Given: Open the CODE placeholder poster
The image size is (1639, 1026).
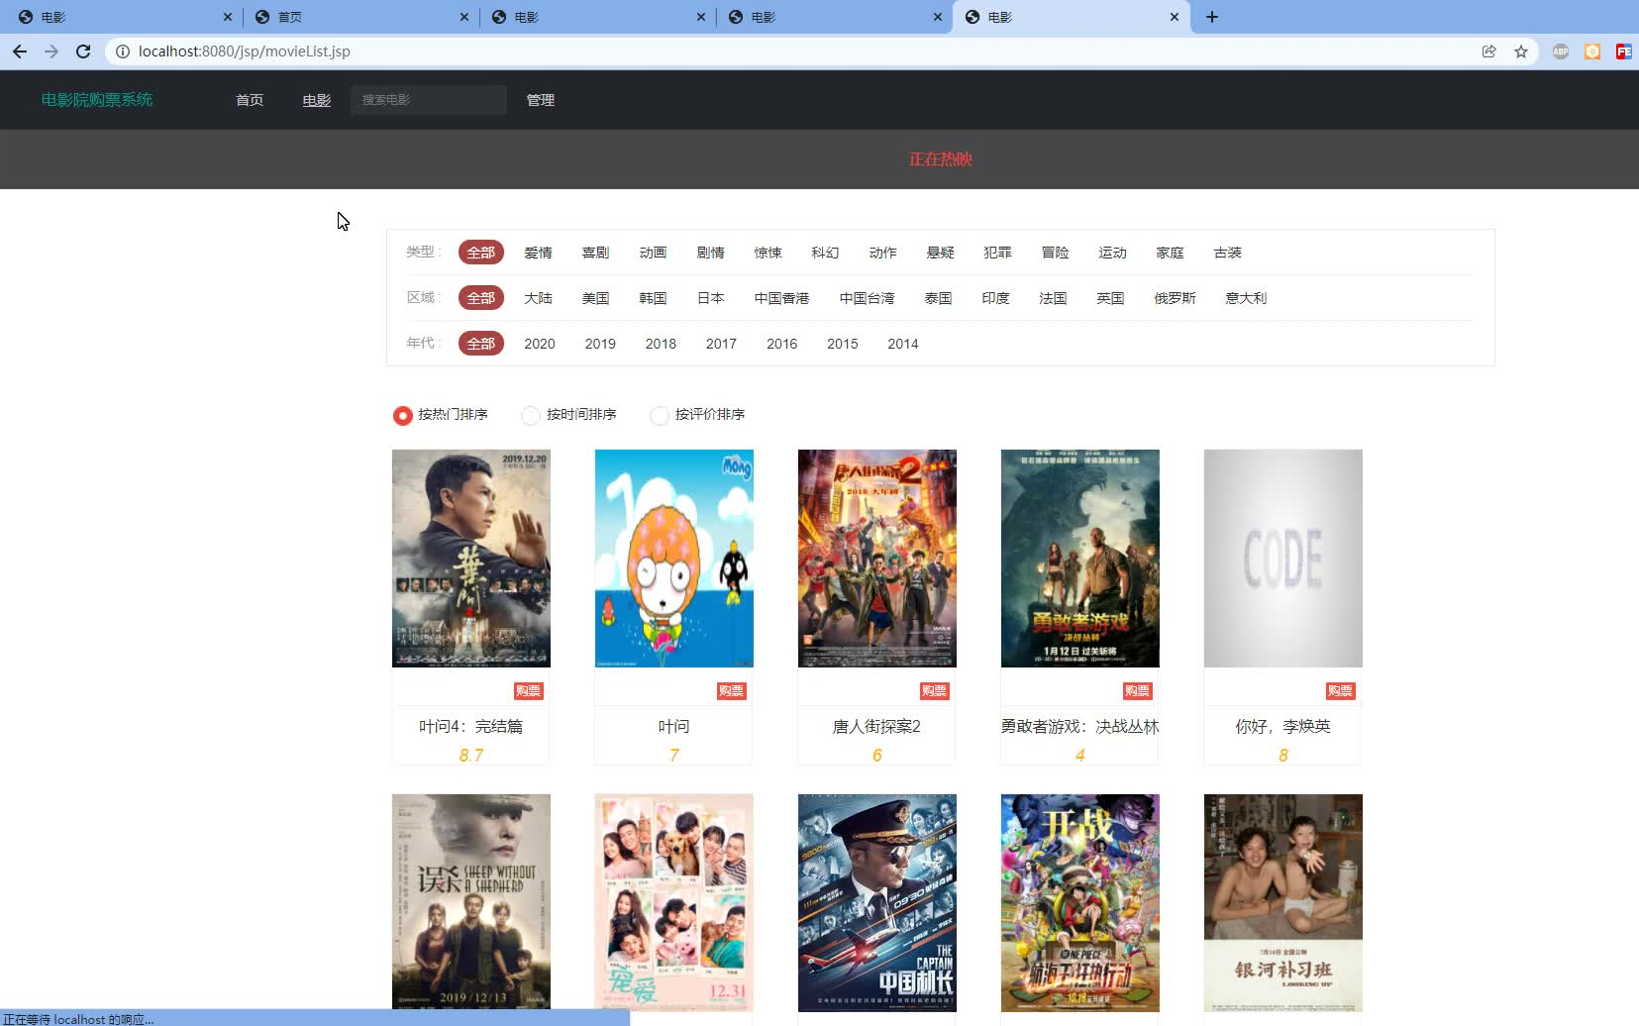Looking at the screenshot, I should pyautogui.click(x=1283, y=559).
